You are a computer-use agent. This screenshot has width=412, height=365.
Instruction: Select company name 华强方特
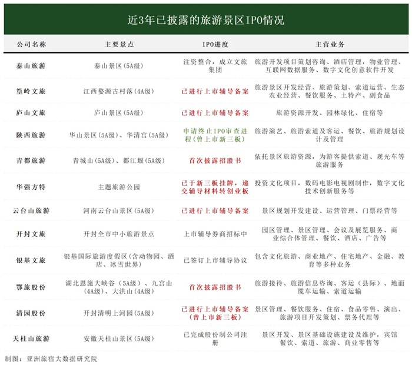31,187
